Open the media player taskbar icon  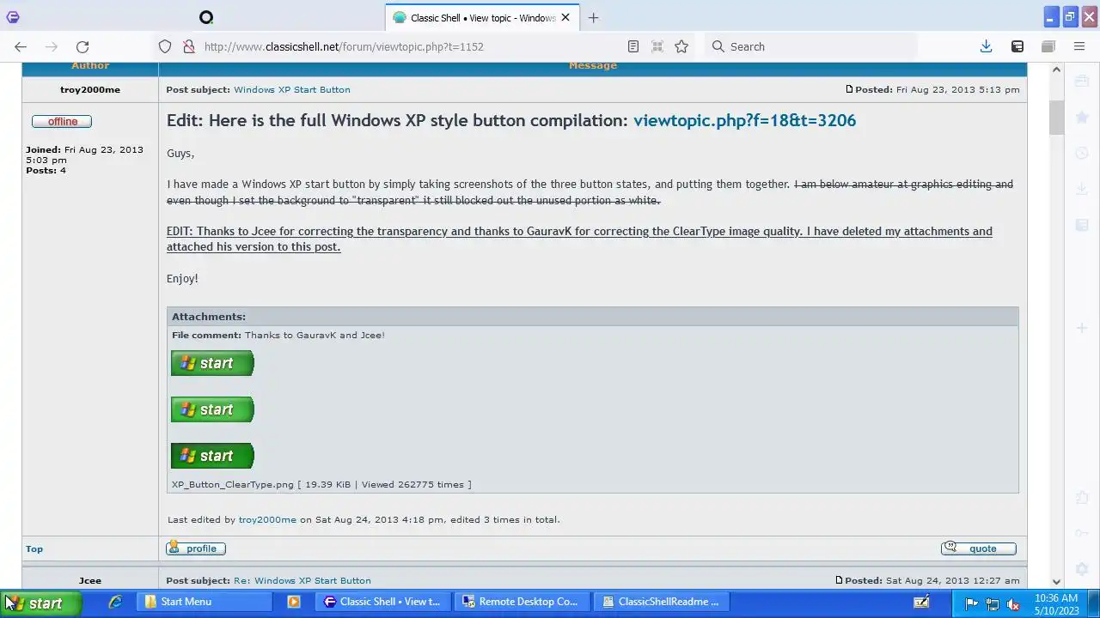(x=294, y=602)
